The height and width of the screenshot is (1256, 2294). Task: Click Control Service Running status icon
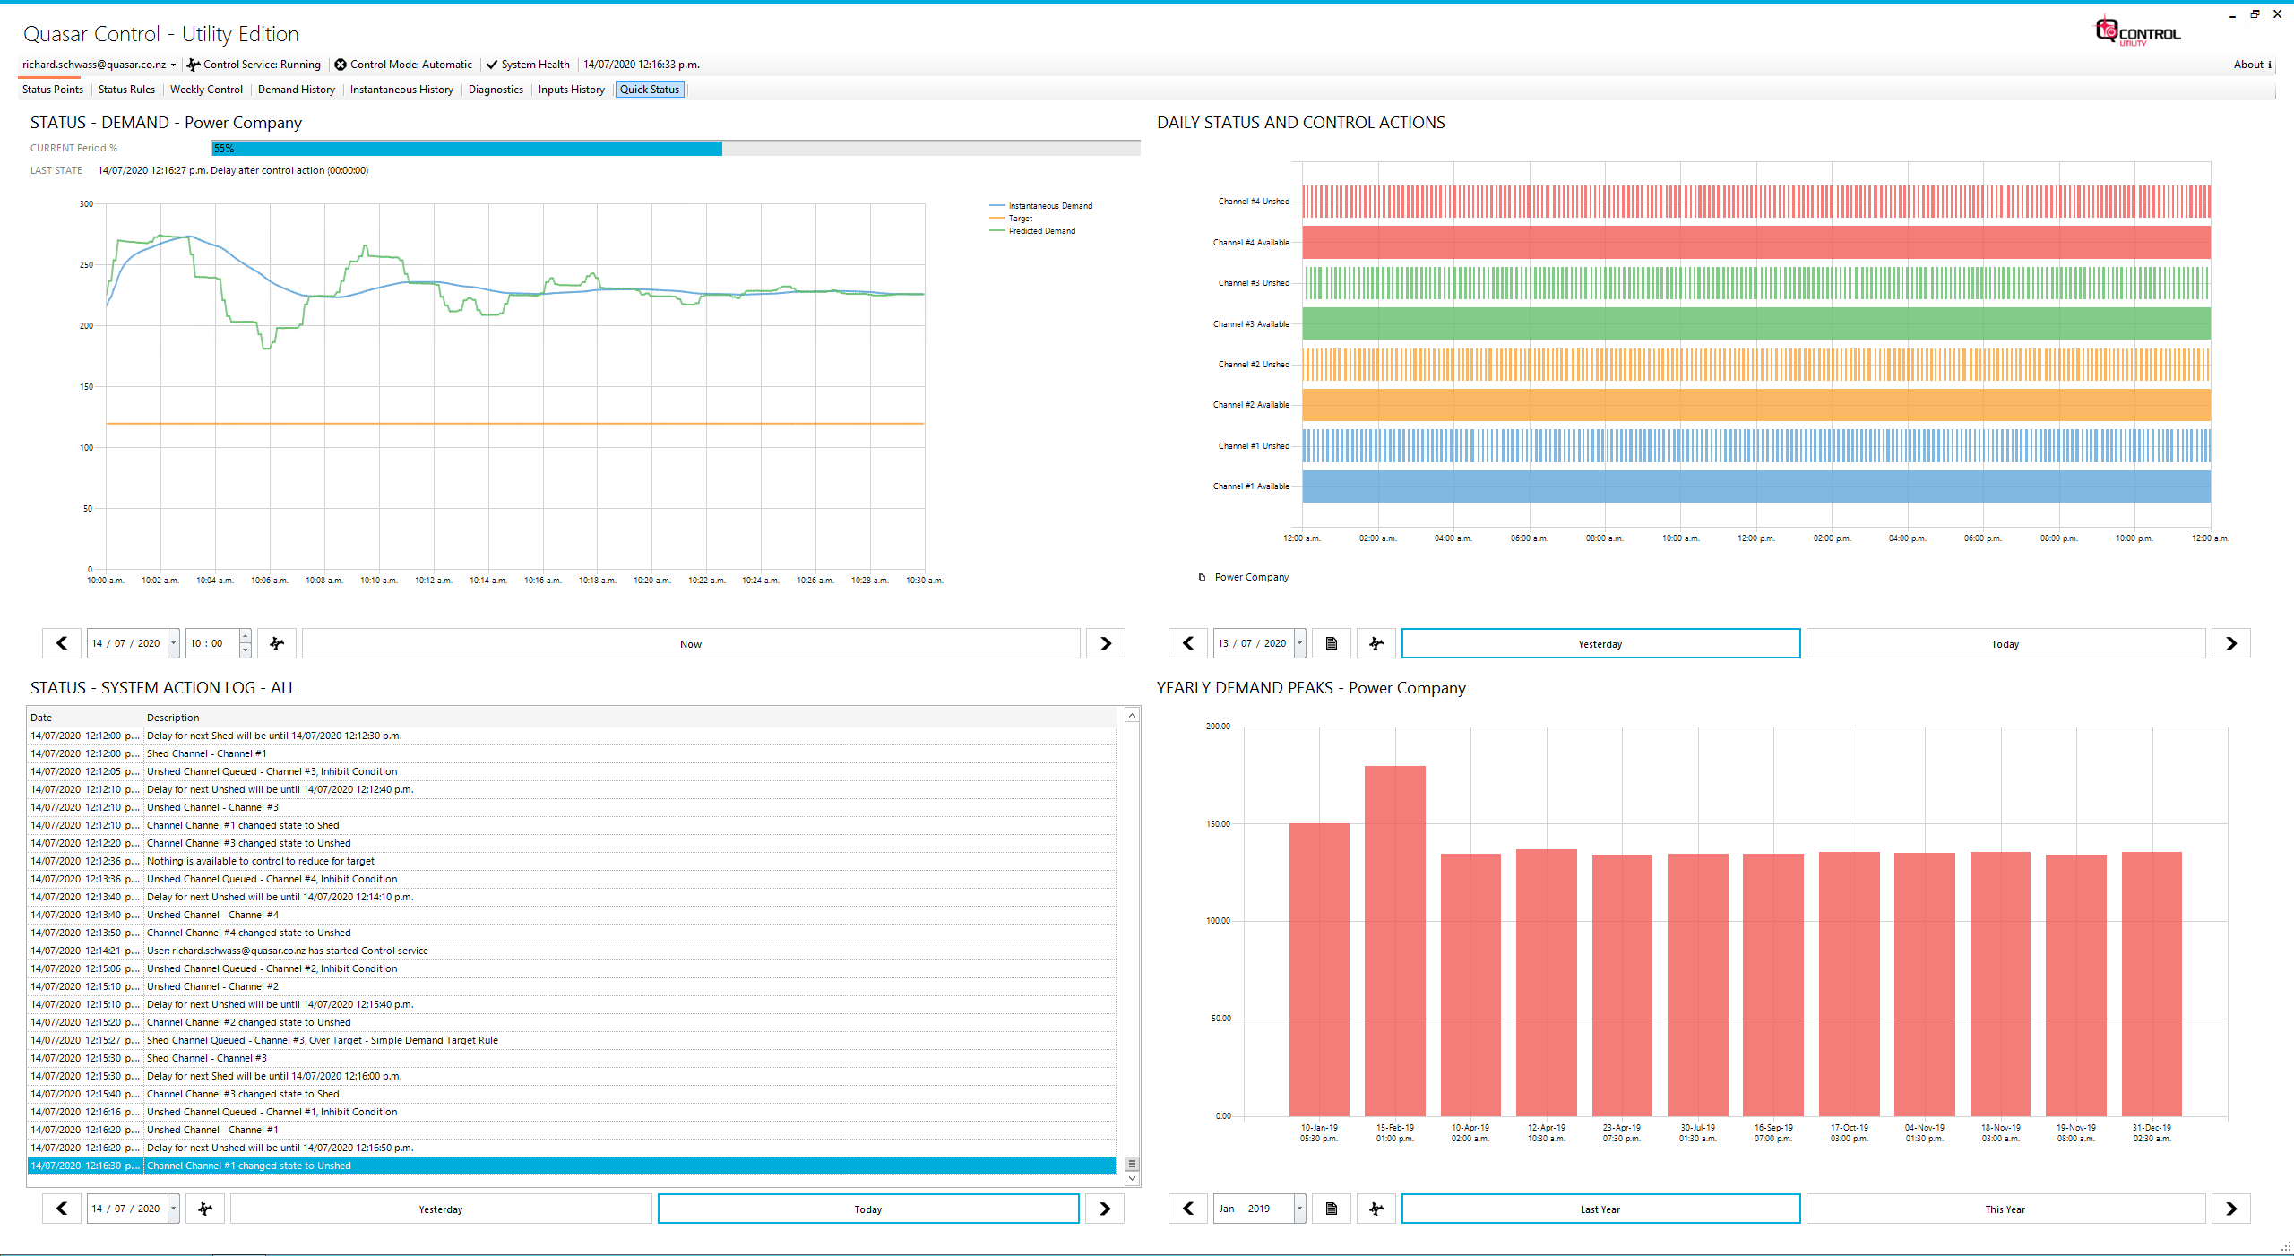point(193,65)
